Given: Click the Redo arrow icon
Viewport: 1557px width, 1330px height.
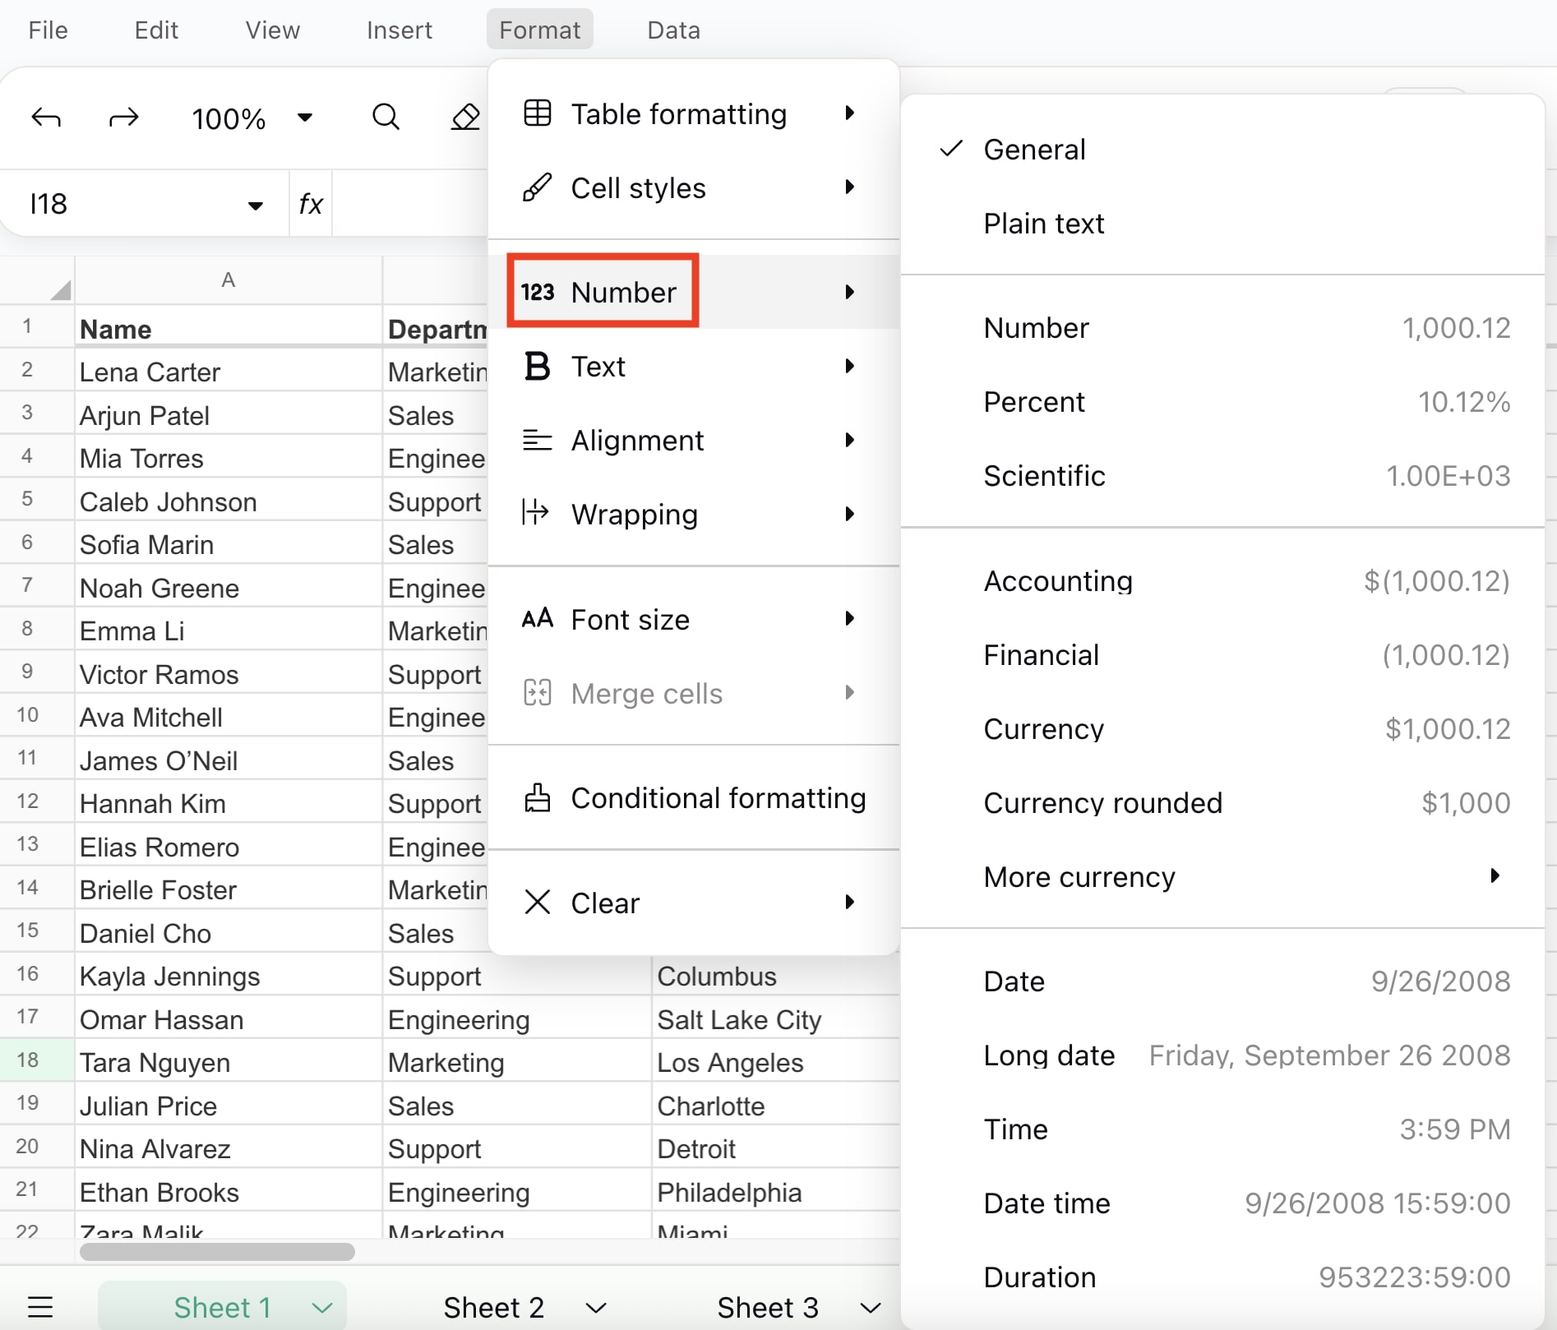Looking at the screenshot, I should 123,117.
